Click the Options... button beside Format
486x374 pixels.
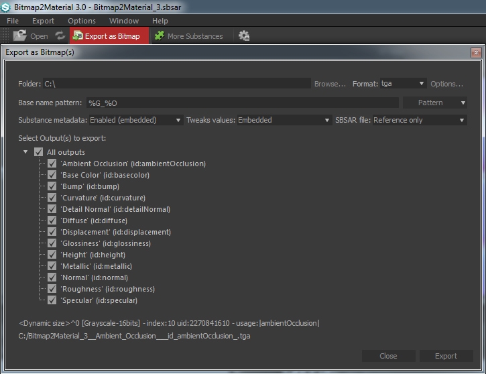[x=446, y=84]
